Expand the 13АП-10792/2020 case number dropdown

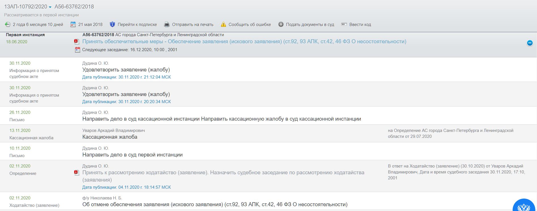tap(50, 7)
